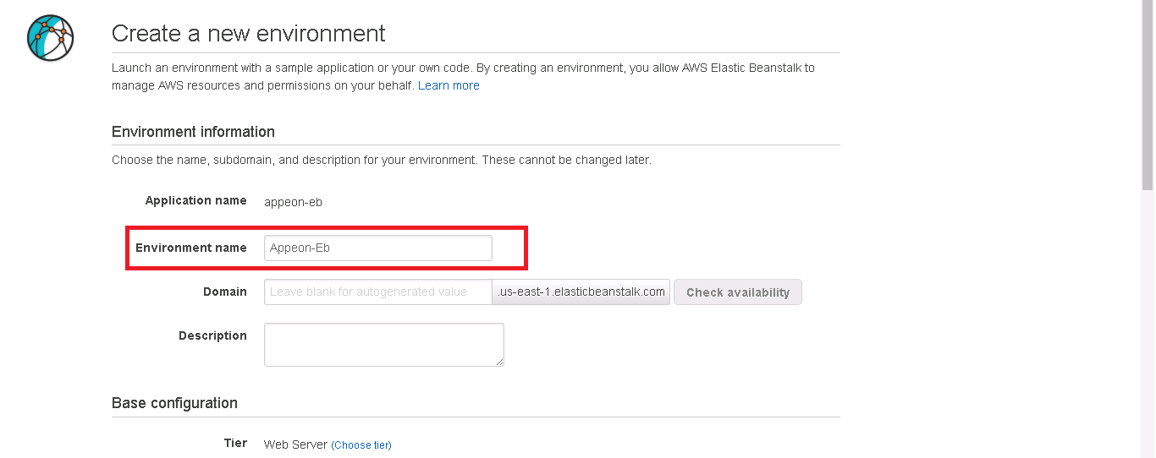Click the Web Server tier text
This screenshot has height=458, width=1156.
(x=295, y=444)
